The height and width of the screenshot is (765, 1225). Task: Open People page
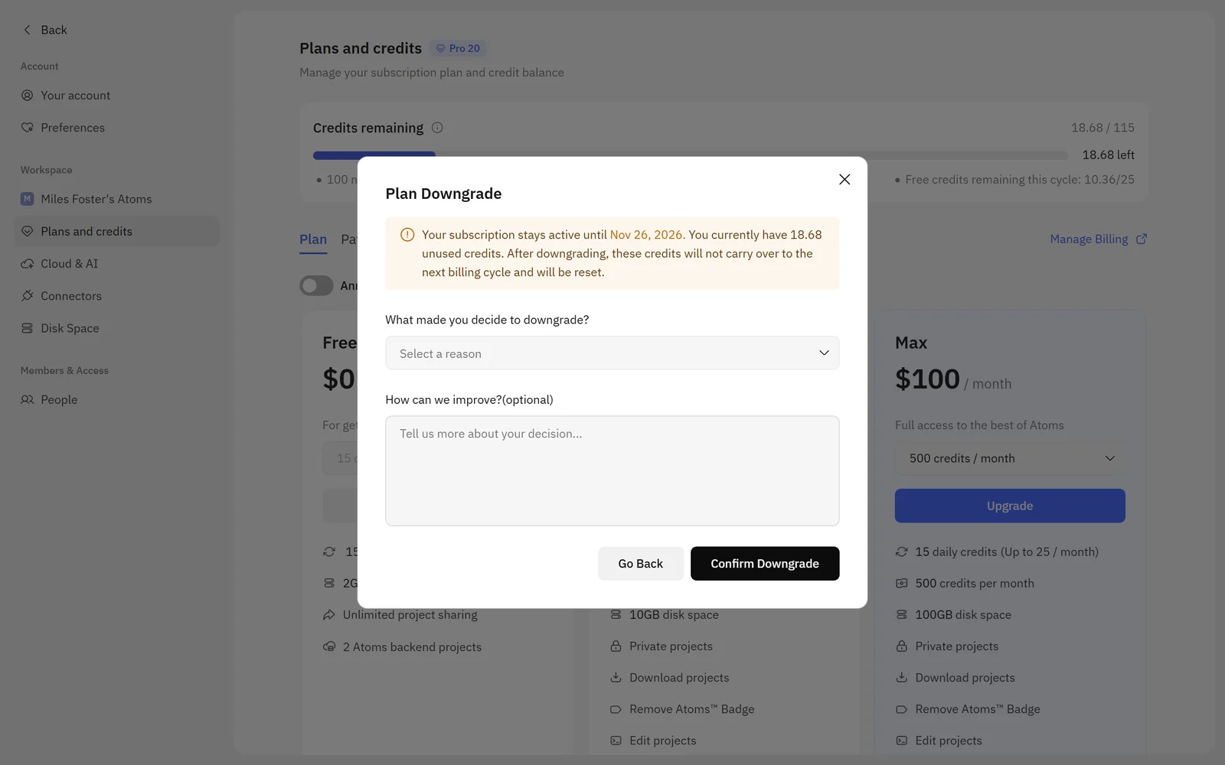point(116,399)
